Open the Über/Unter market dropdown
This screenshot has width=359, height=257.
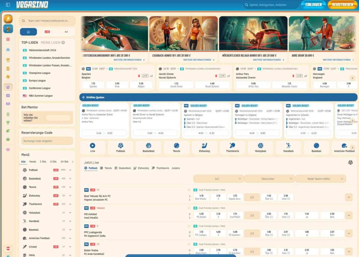click(269, 179)
